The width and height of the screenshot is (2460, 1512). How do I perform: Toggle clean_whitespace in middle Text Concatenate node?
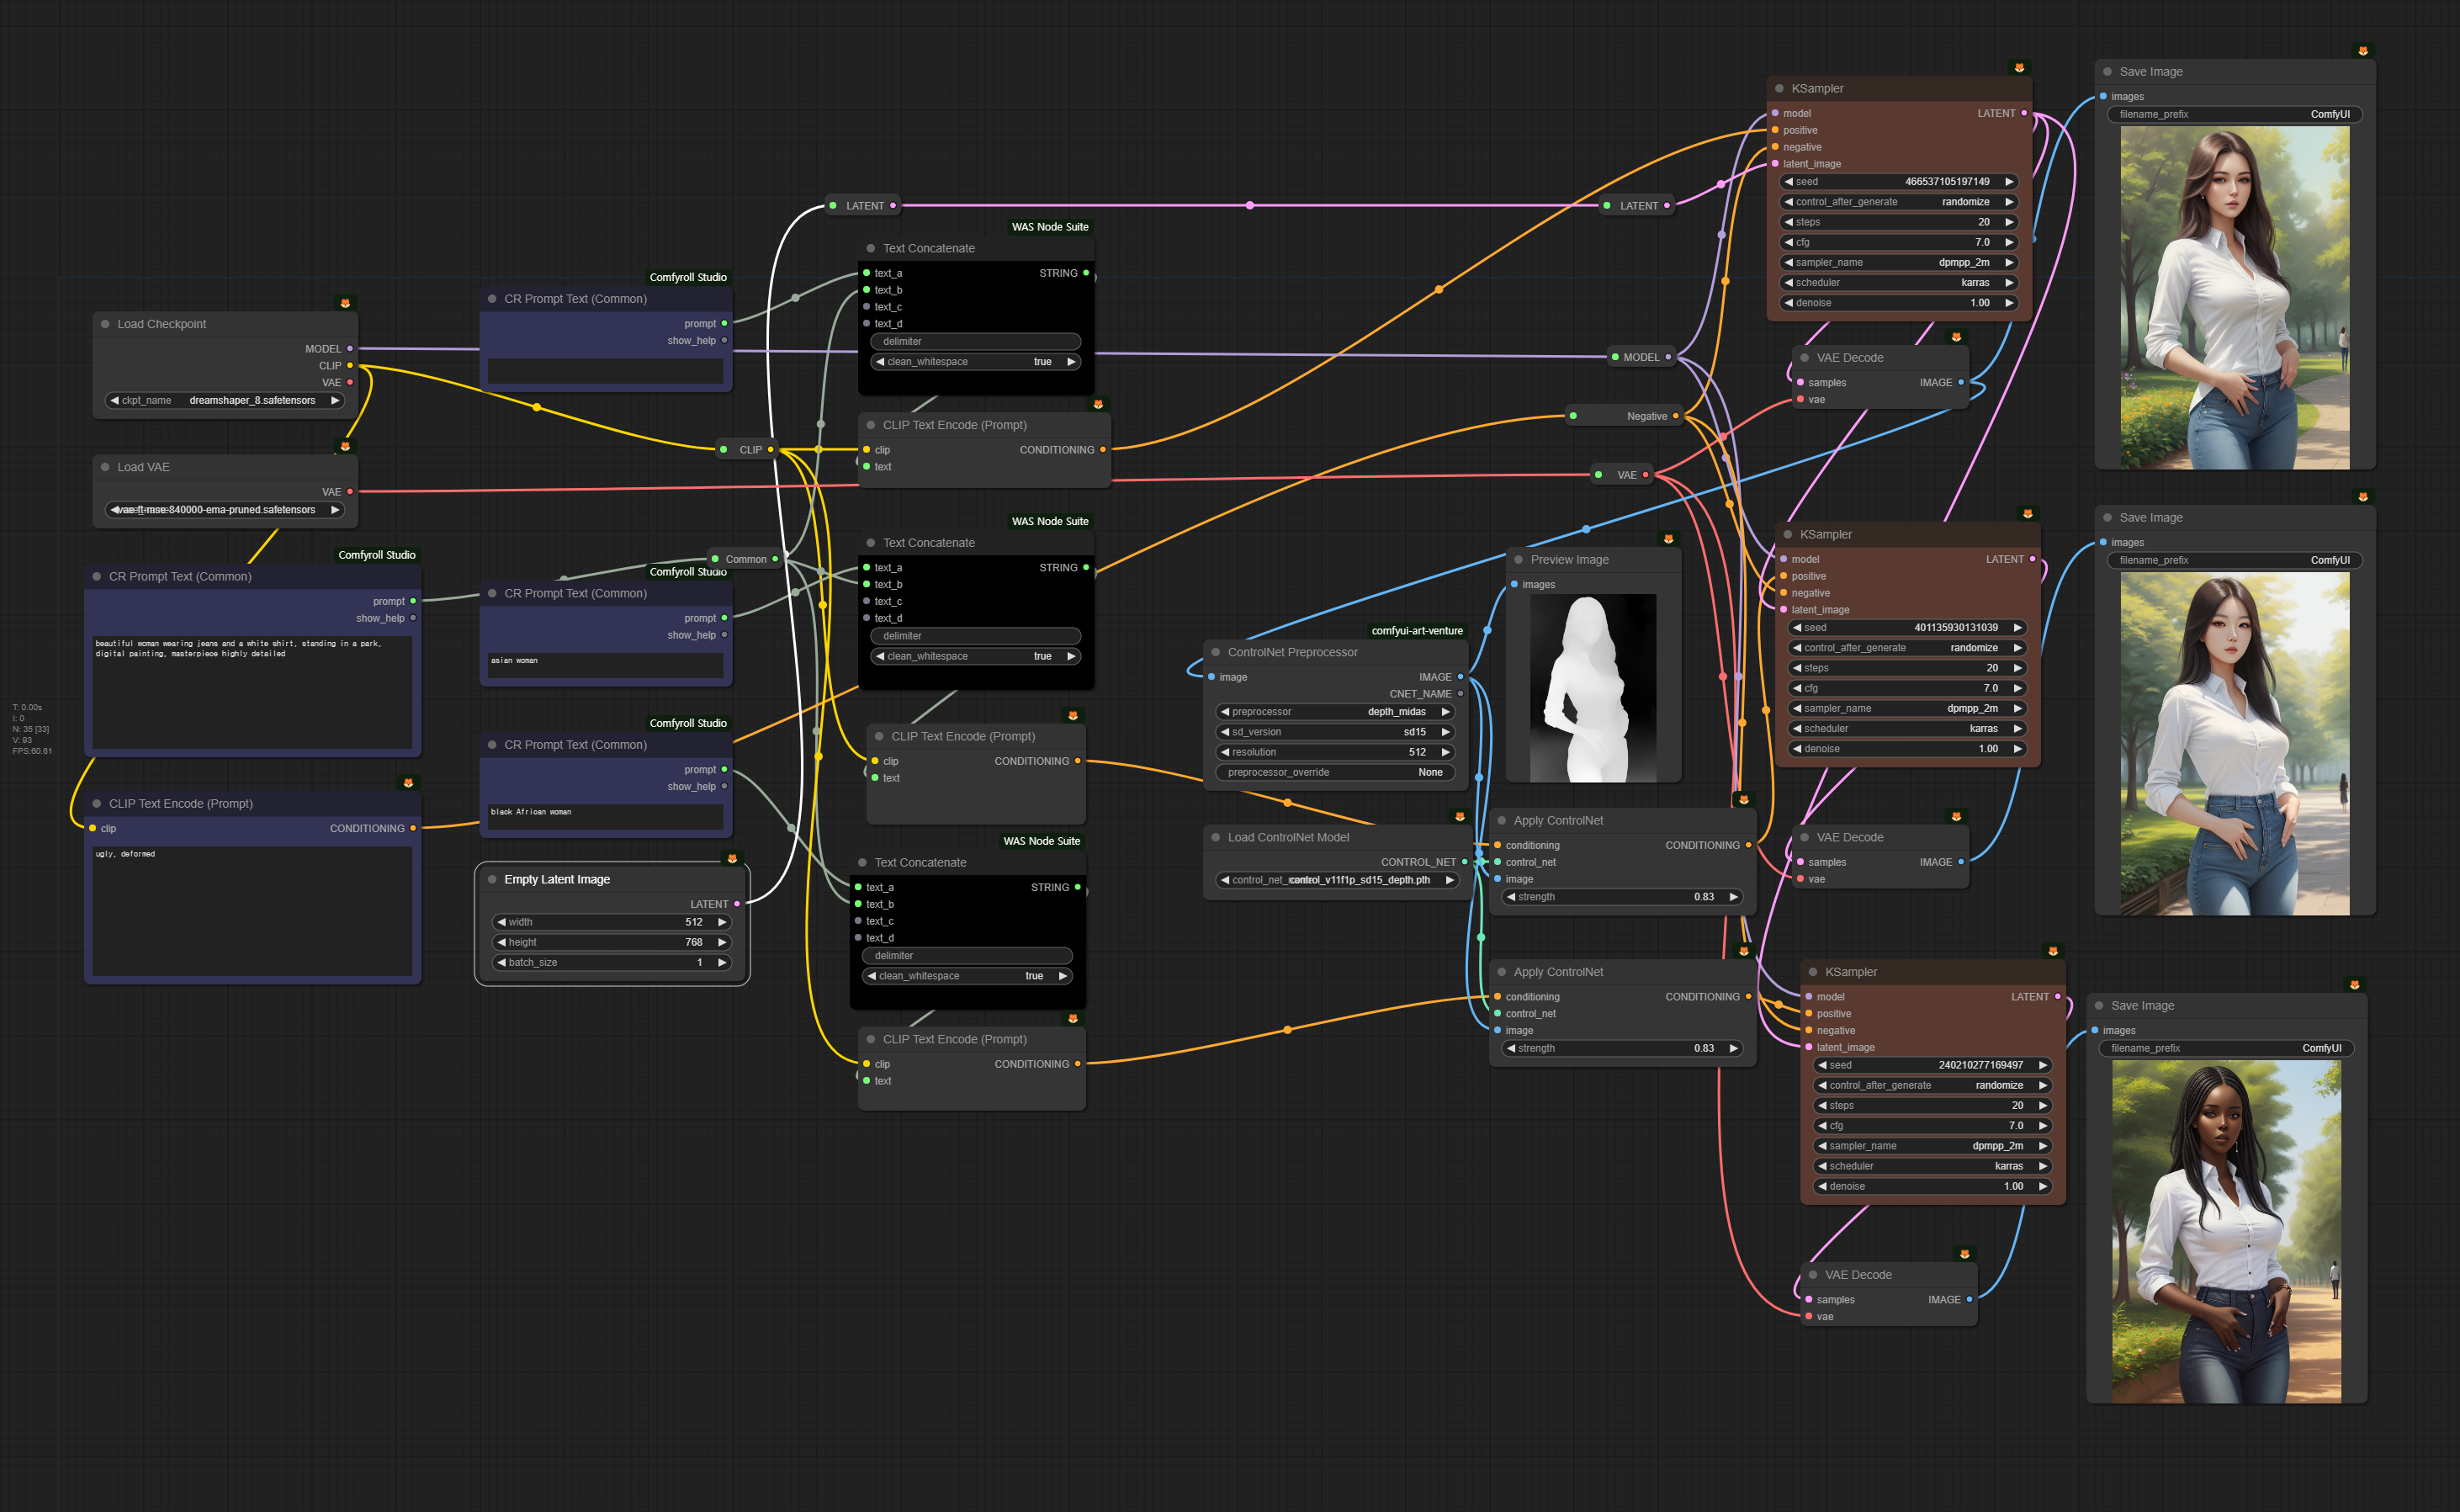coord(974,656)
